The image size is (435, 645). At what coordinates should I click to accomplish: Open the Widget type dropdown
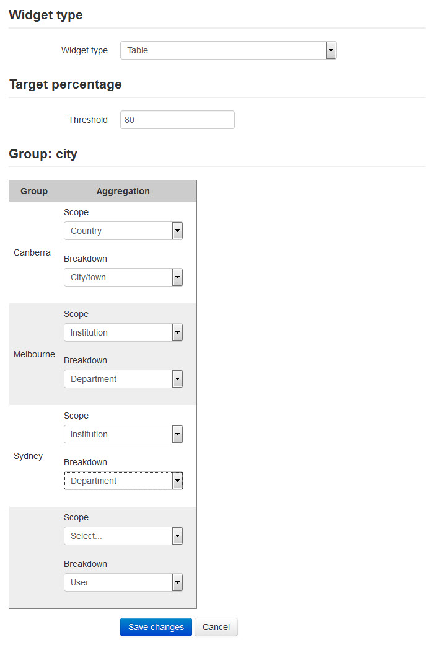228,50
